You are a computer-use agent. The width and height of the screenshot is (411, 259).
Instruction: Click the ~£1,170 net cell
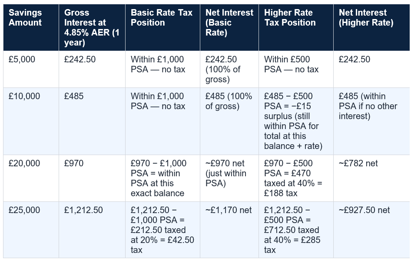[229, 230]
